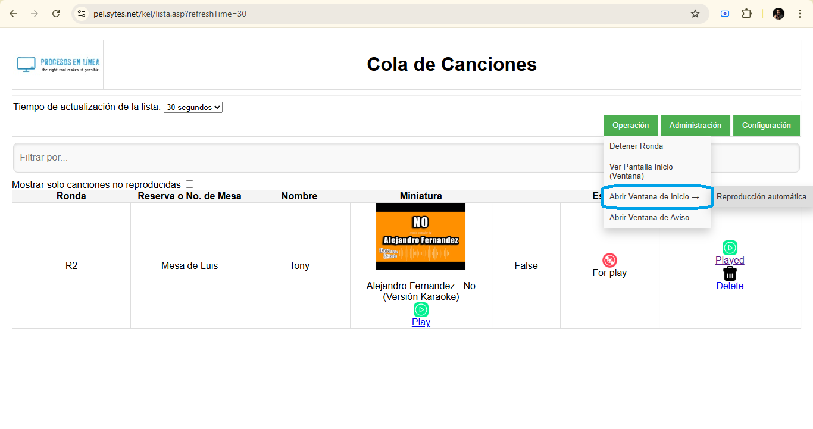Click the green play icon above Played
The image size is (813, 429).
pos(730,248)
